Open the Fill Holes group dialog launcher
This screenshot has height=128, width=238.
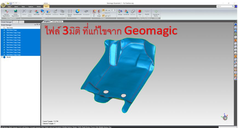pos(116,18)
